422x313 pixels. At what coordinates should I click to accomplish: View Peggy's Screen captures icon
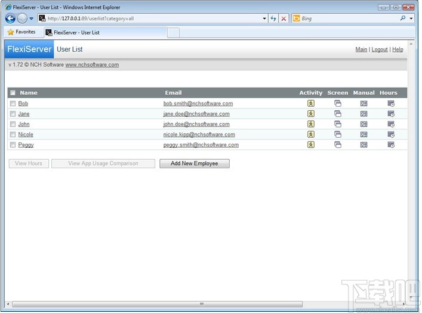(338, 145)
